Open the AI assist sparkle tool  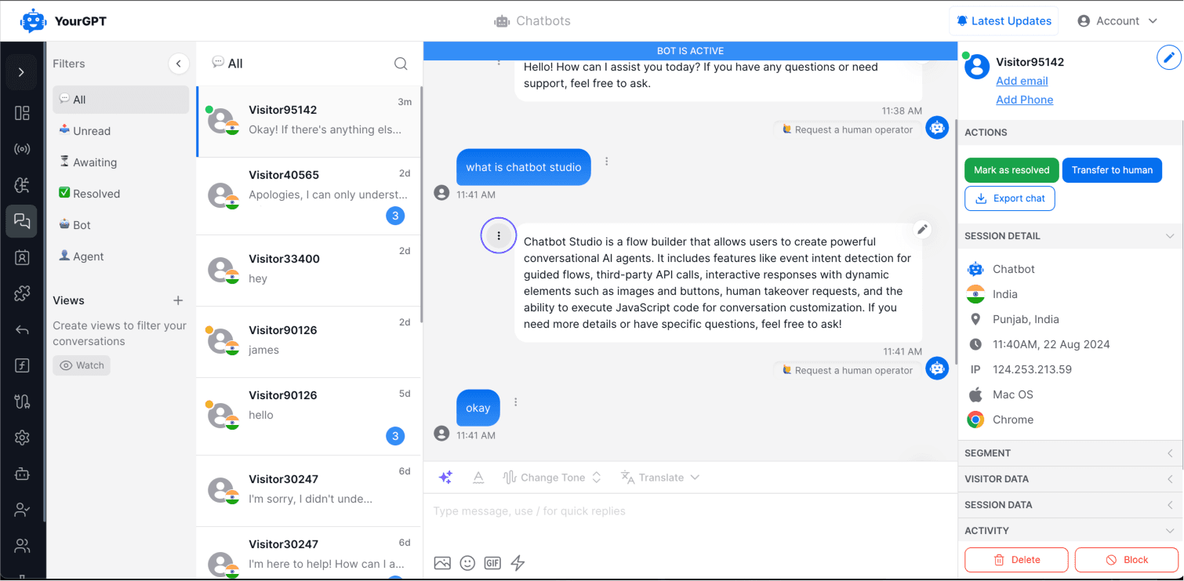pos(445,477)
